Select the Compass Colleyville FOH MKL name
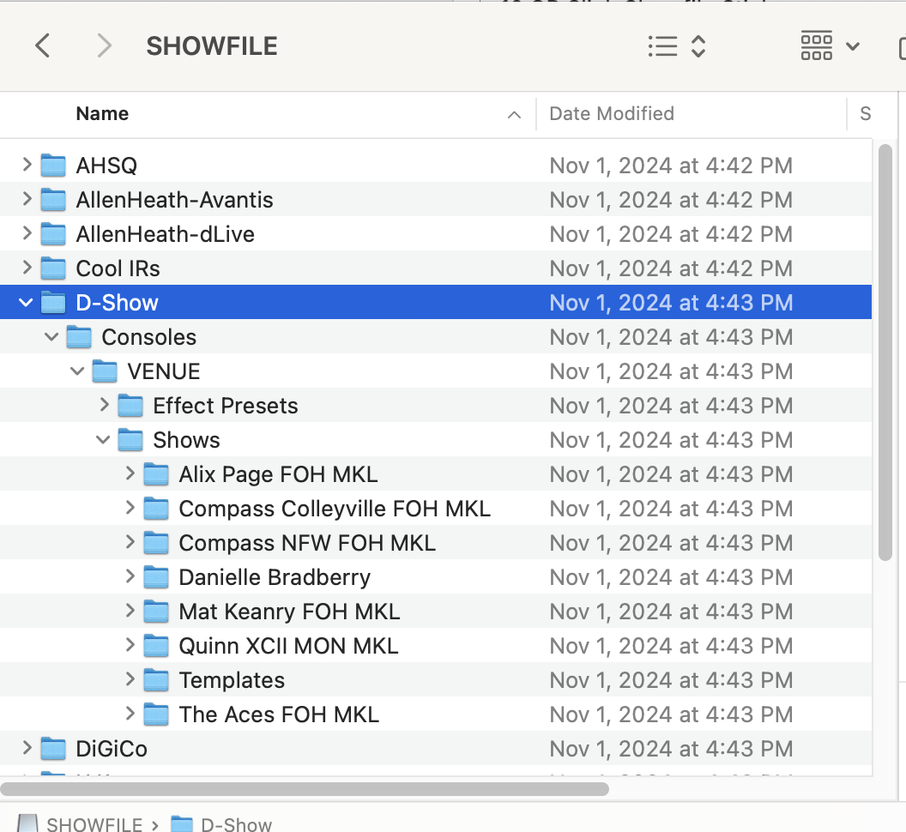 [x=335, y=509]
